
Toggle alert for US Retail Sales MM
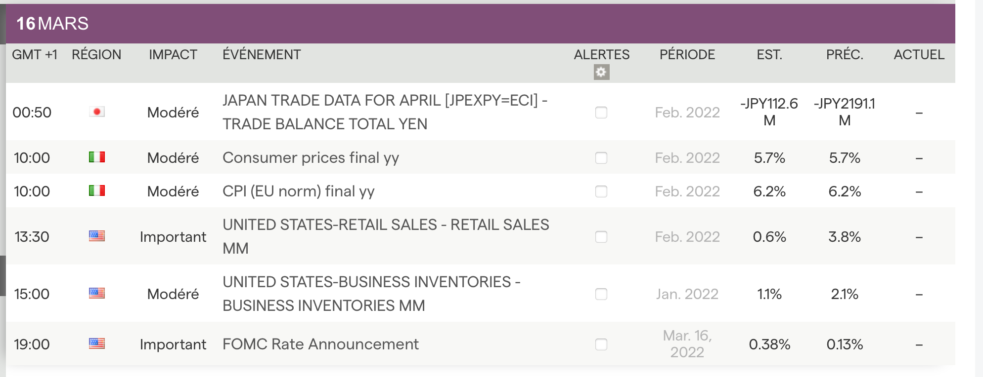tap(601, 237)
